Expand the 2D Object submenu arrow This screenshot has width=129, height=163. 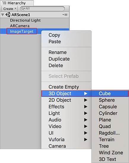(86, 100)
